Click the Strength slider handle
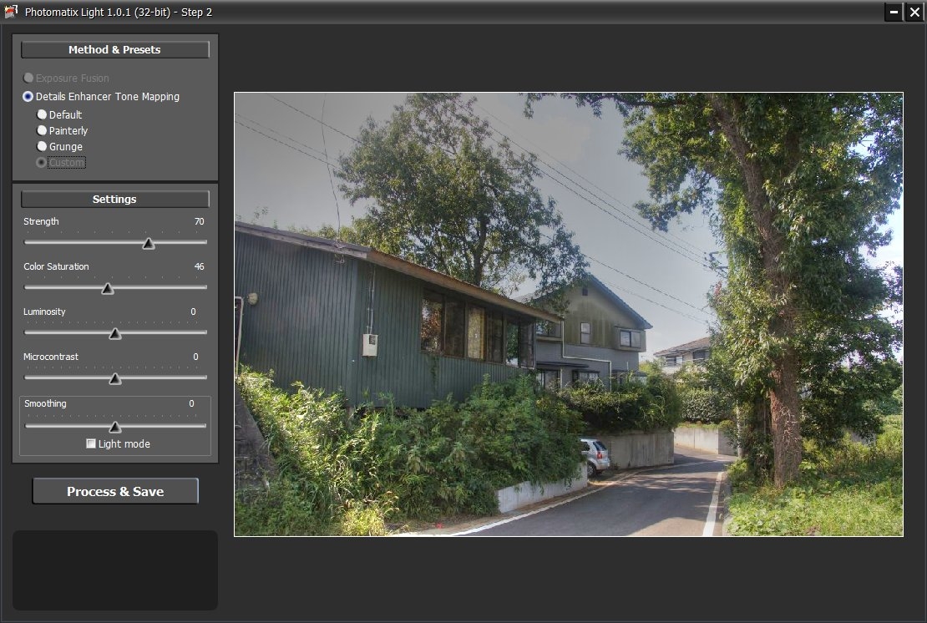927x623 pixels. click(149, 244)
